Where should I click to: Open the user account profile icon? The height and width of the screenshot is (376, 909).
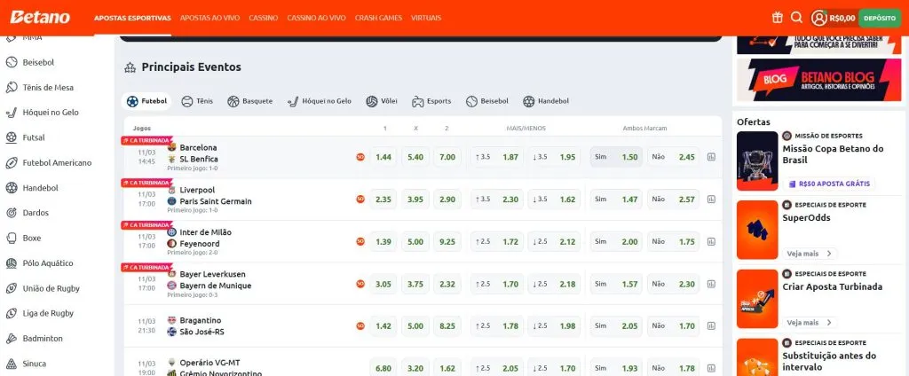[819, 18]
